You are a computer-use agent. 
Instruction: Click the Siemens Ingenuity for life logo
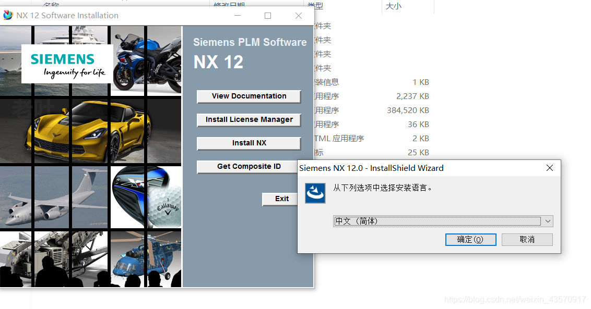point(67,64)
